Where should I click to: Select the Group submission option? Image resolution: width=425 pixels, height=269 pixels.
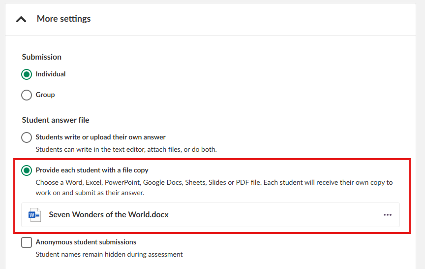[27, 95]
